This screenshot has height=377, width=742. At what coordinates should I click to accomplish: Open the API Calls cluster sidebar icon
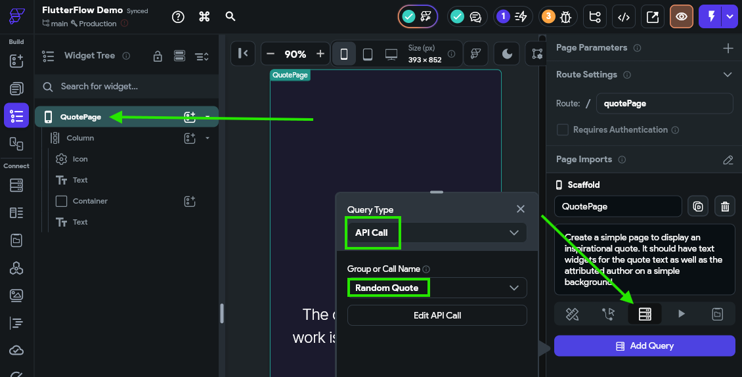16,268
